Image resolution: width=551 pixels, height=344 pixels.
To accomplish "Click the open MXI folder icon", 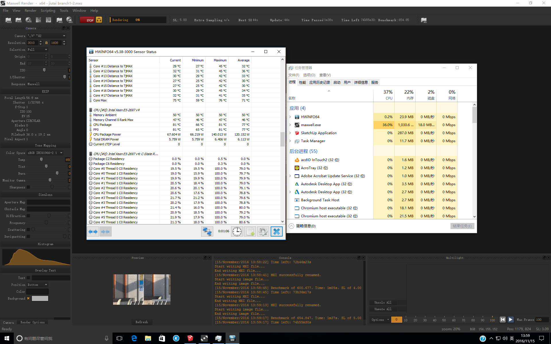I will click(18, 20).
